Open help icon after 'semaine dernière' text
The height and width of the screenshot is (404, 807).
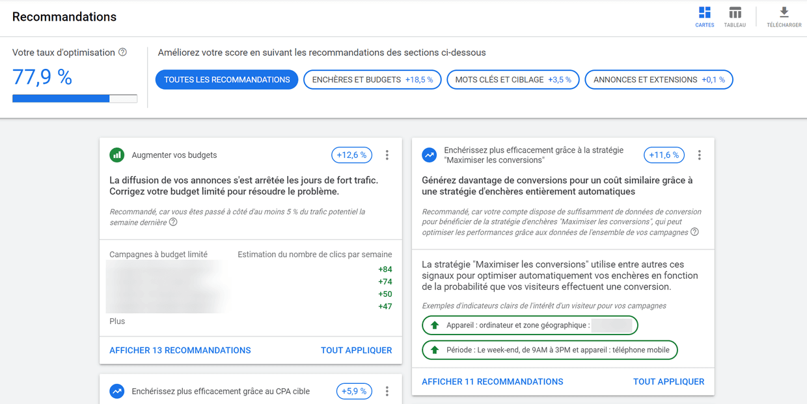tap(173, 222)
